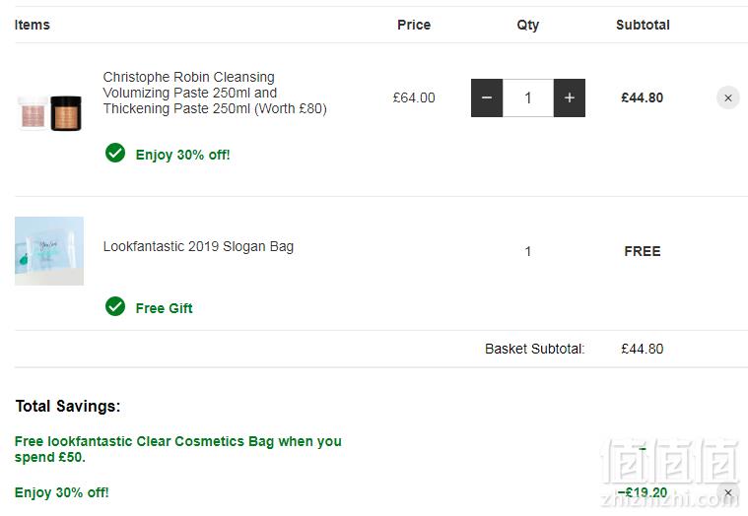Click green checkmark beside Free Gift
748x516 pixels.
pyautogui.click(x=115, y=306)
